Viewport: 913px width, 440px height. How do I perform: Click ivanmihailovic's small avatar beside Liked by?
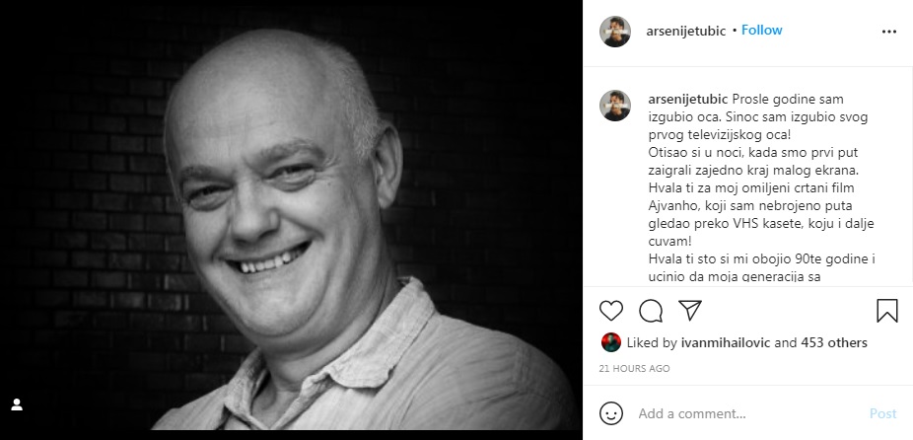pyautogui.click(x=610, y=342)
